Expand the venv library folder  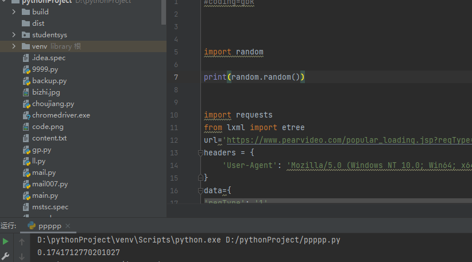14,46
